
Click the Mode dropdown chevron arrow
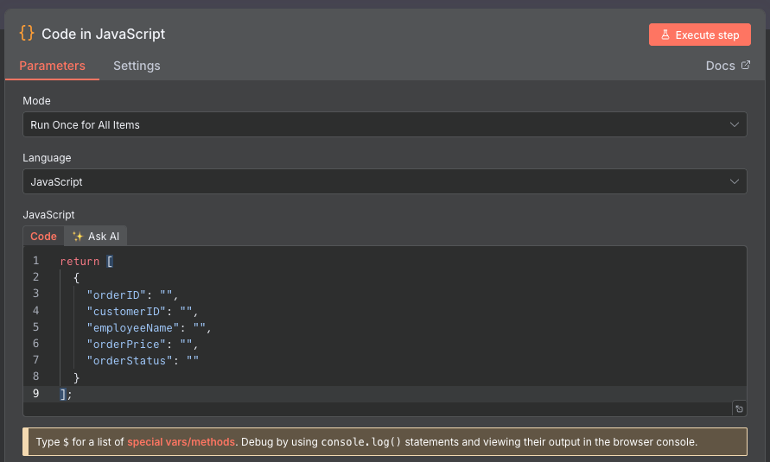click(735, 124)
